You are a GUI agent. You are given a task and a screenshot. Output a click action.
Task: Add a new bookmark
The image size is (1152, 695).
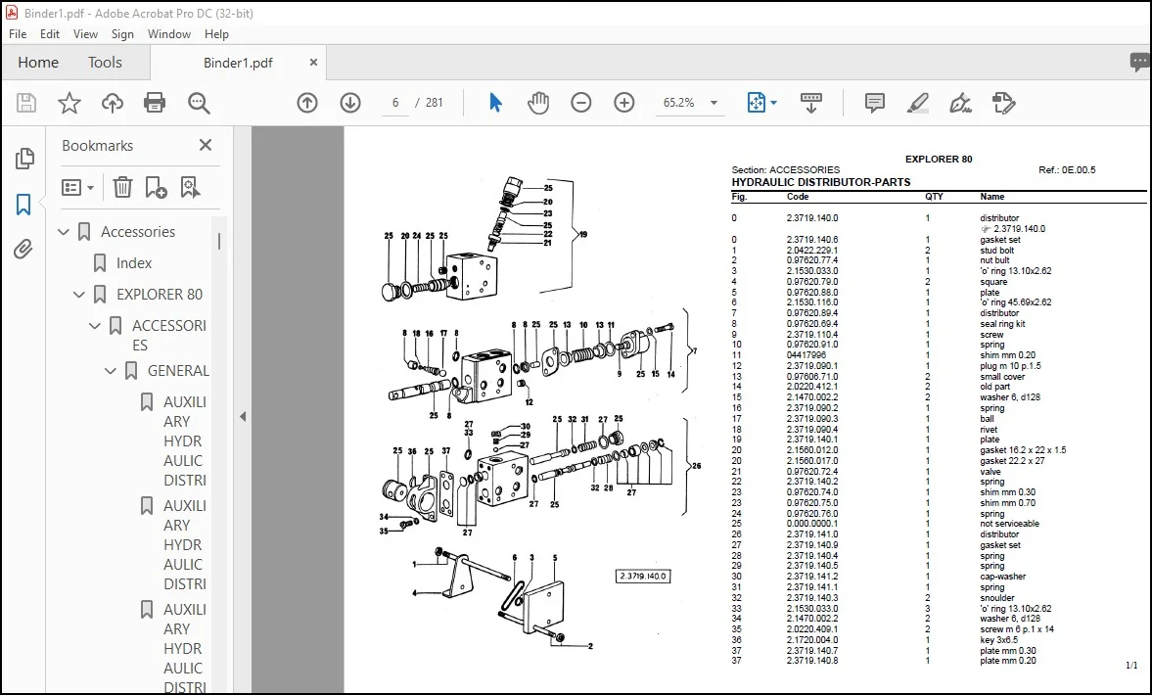coord(156,187)
